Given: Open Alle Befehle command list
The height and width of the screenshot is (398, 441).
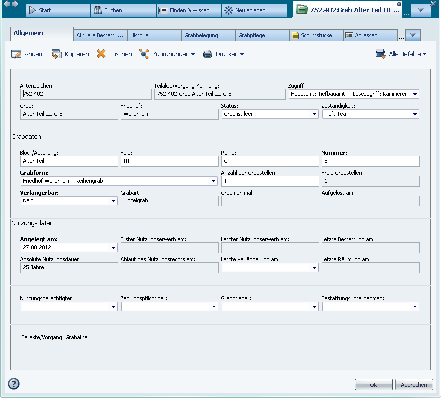Looking at the screenshot, I should coord(402,54).
